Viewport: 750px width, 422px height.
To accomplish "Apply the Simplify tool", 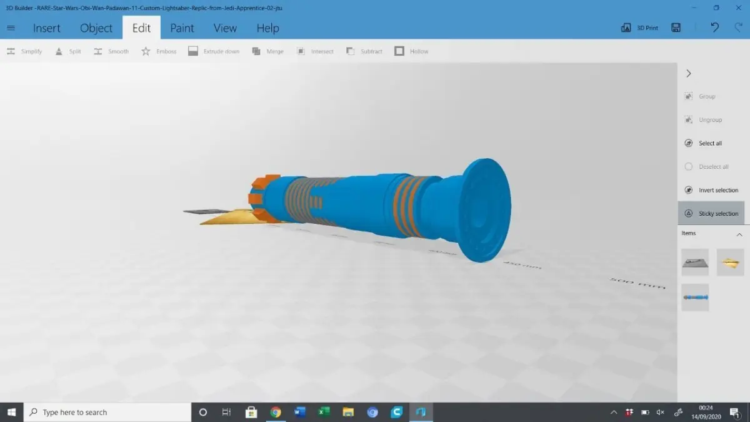I will click(x=24, y=51).
